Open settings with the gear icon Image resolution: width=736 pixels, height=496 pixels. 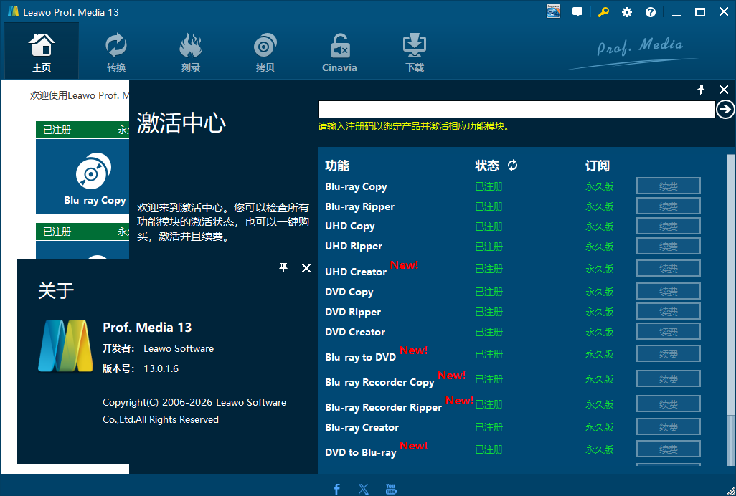627,12
